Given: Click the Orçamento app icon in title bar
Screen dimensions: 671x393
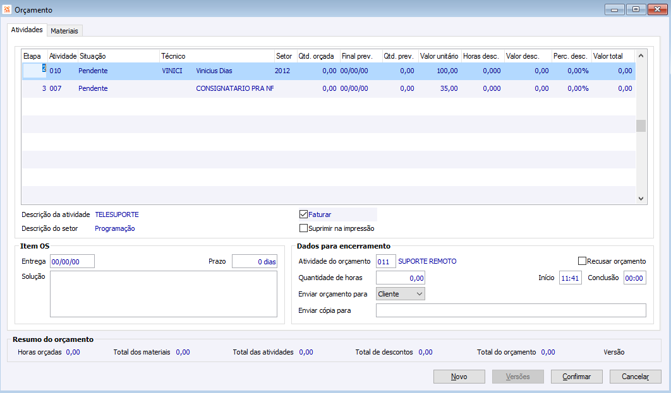Looking at the screenshot, I should 8,10.
